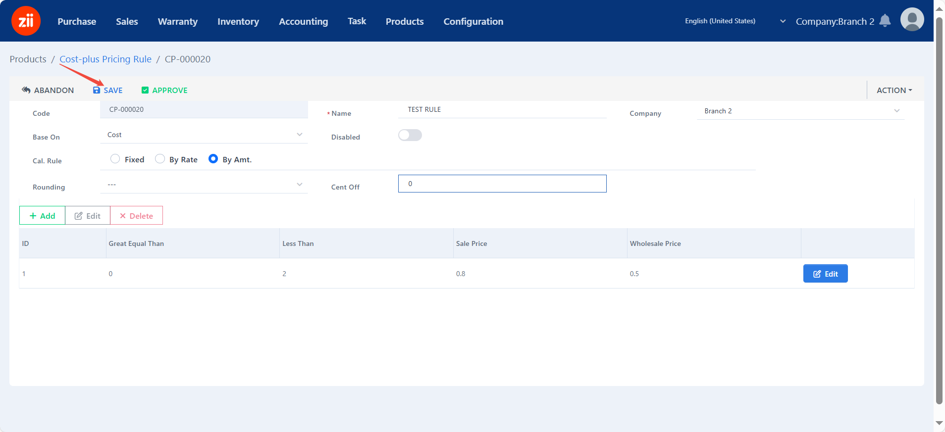Open the Task menu
This screenshot has height=432, width=945.
[x=357, y=21]
